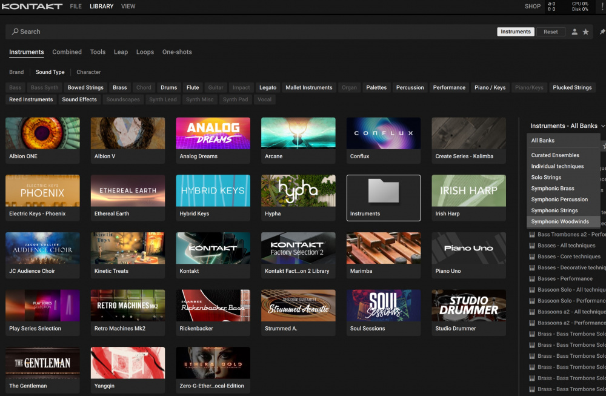Viewport: 606px width, 396px height.
Task: Toggle the Legato sound type tag
Action: point(268,87)
